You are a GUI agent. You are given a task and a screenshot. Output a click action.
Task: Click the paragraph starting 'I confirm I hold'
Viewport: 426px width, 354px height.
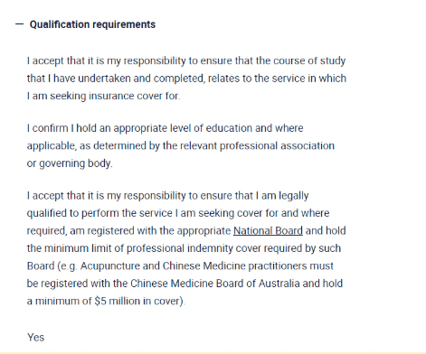click(x=181, y=145)
